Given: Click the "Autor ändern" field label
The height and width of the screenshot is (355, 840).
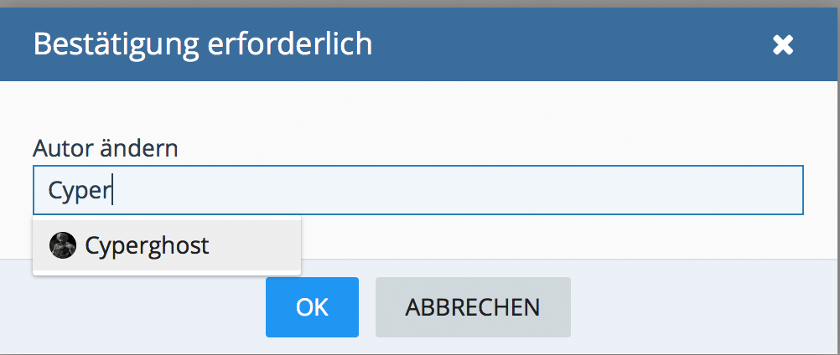Looking at the screenshot, I should tap(106, 149).
